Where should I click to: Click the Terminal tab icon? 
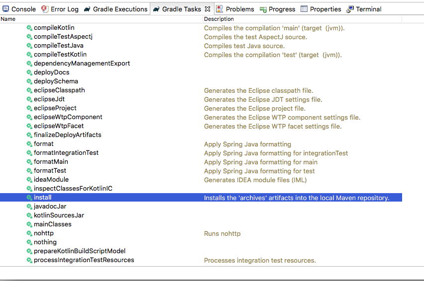click(350, 9)
